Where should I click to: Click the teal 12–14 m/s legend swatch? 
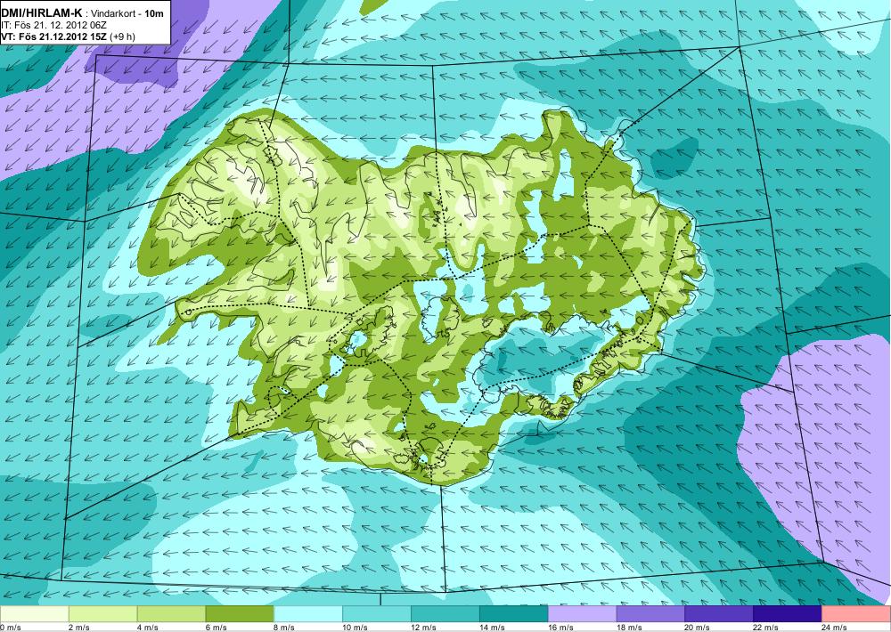coord(445,614)
